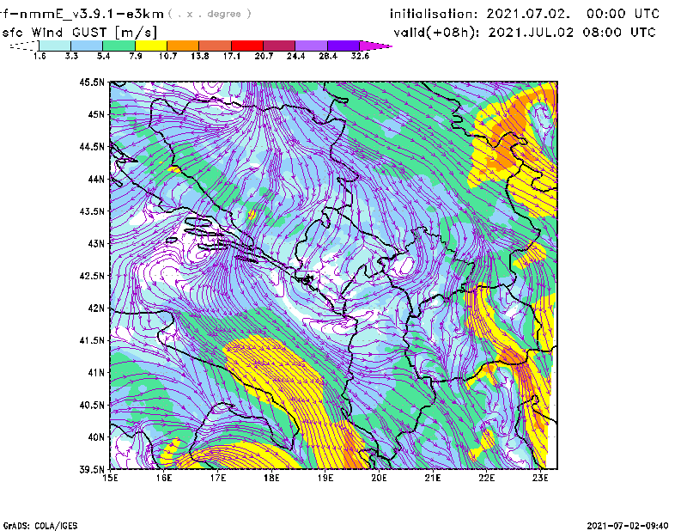Click legend value 1.6
687x531 pixels.
[40, 56]
